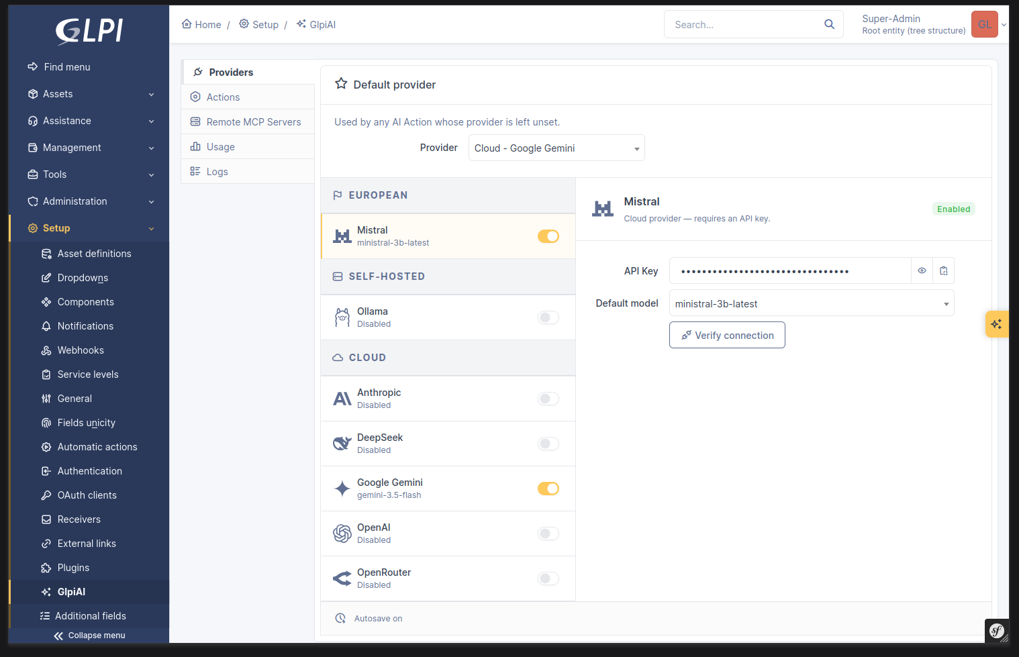Click the Mistral logo in detail header
Image resolution: width=1019 pixels, height=657 pixels.
[603, 209]
